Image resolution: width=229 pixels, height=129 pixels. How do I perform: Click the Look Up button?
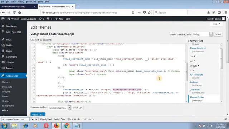[x=77, y=107]
